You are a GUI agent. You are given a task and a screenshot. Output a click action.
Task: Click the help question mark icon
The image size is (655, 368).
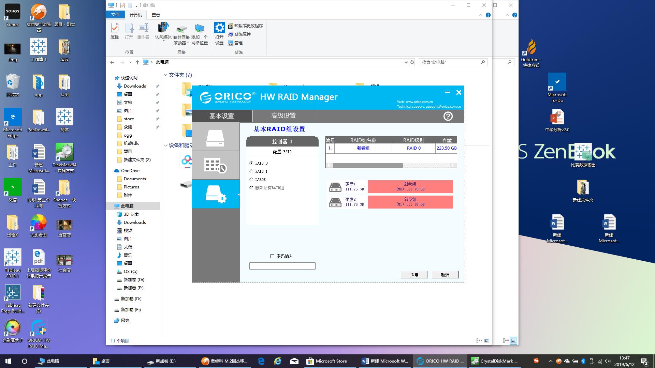pos(448,116)
